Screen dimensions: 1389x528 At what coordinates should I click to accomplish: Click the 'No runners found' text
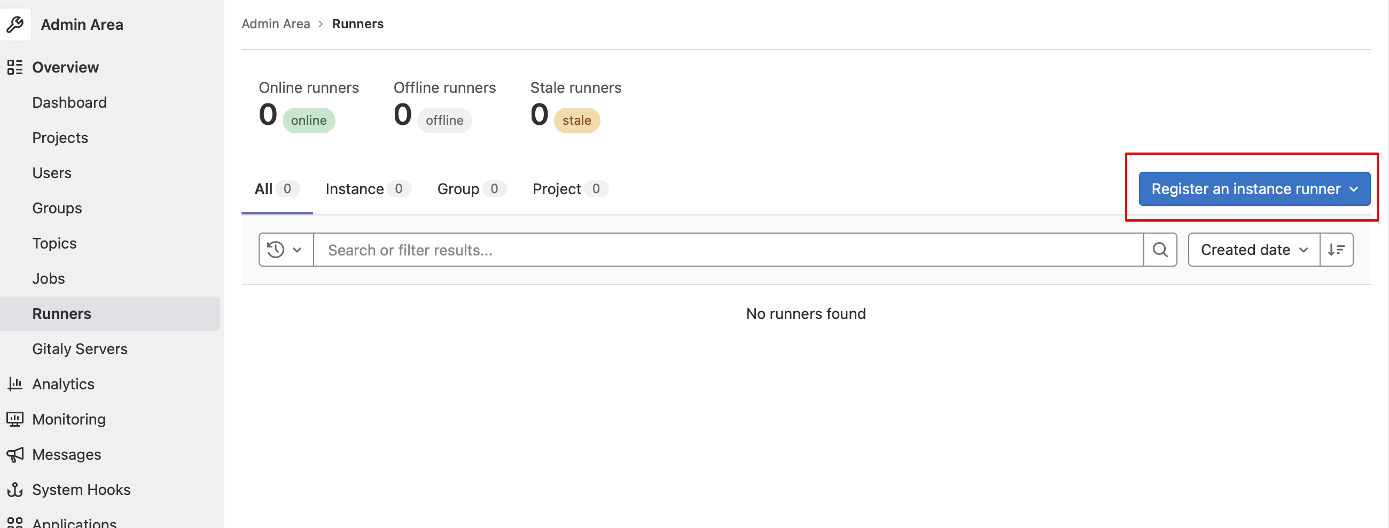[806, 313]
